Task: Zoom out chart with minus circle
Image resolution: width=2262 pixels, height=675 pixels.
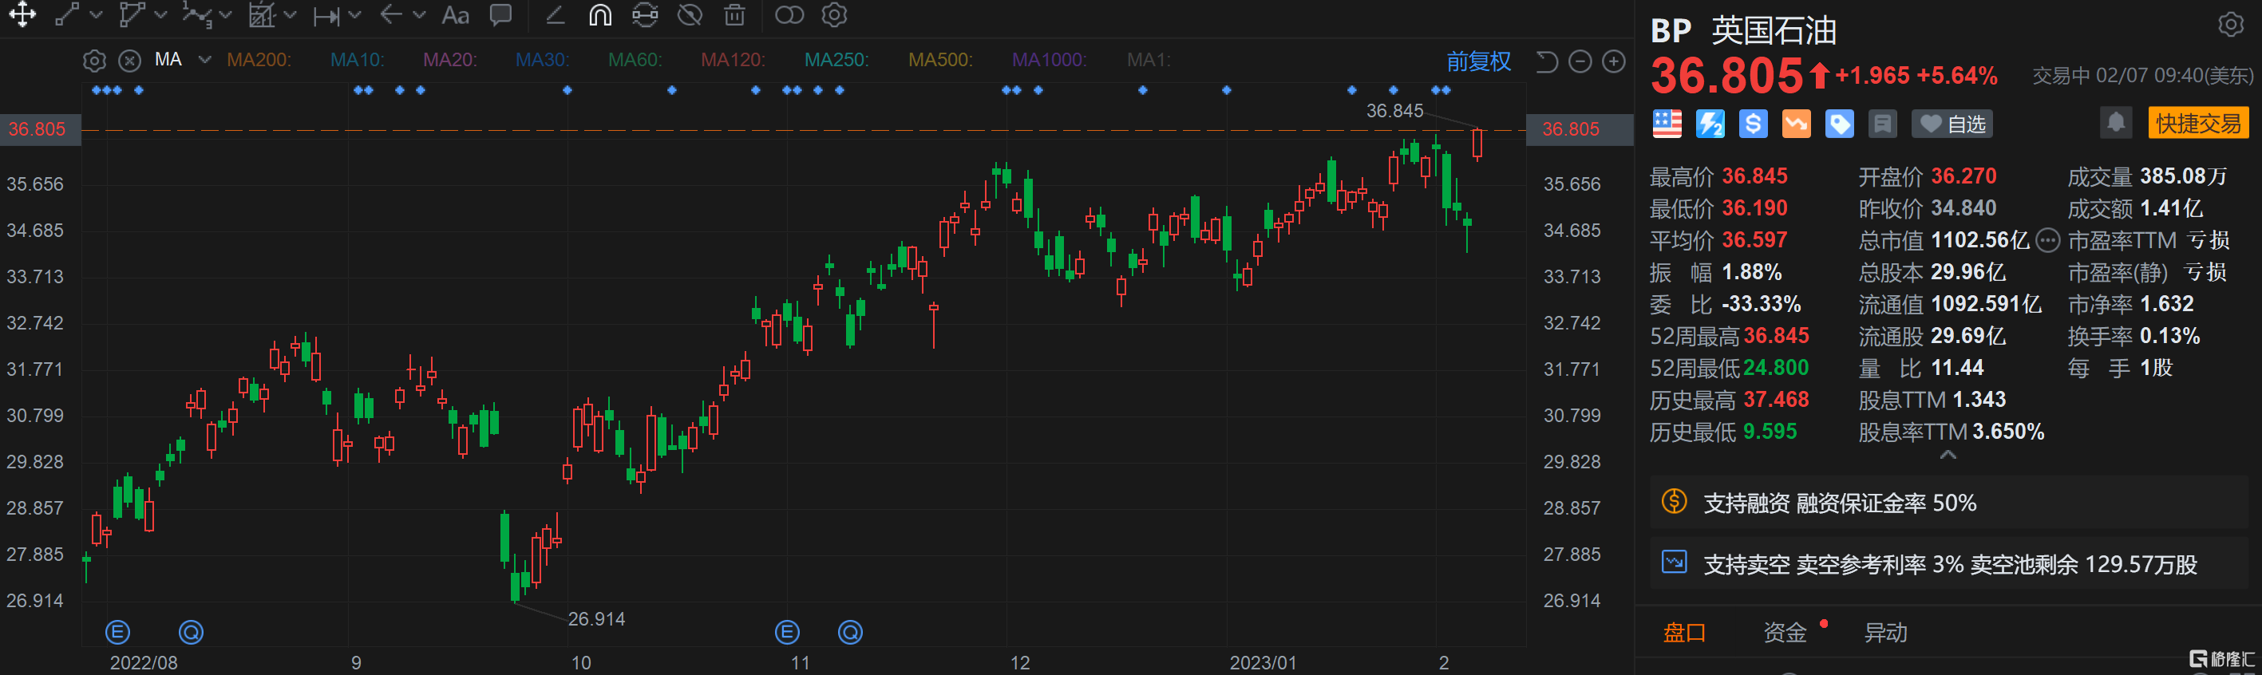Action: pyautogui.click(x=1580, y=61)
